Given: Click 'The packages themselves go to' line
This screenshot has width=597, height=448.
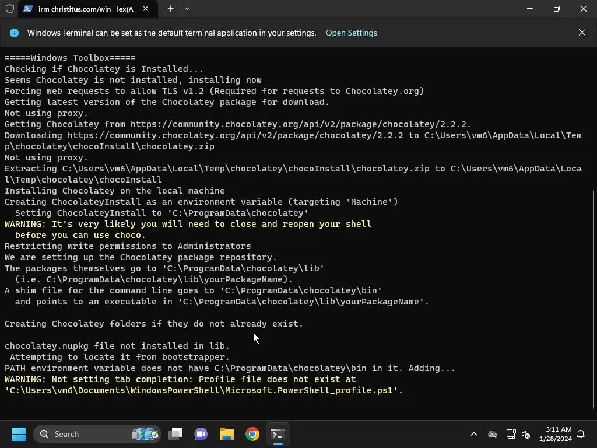Looking at the screenshot, I should click(x=164, y=268).
